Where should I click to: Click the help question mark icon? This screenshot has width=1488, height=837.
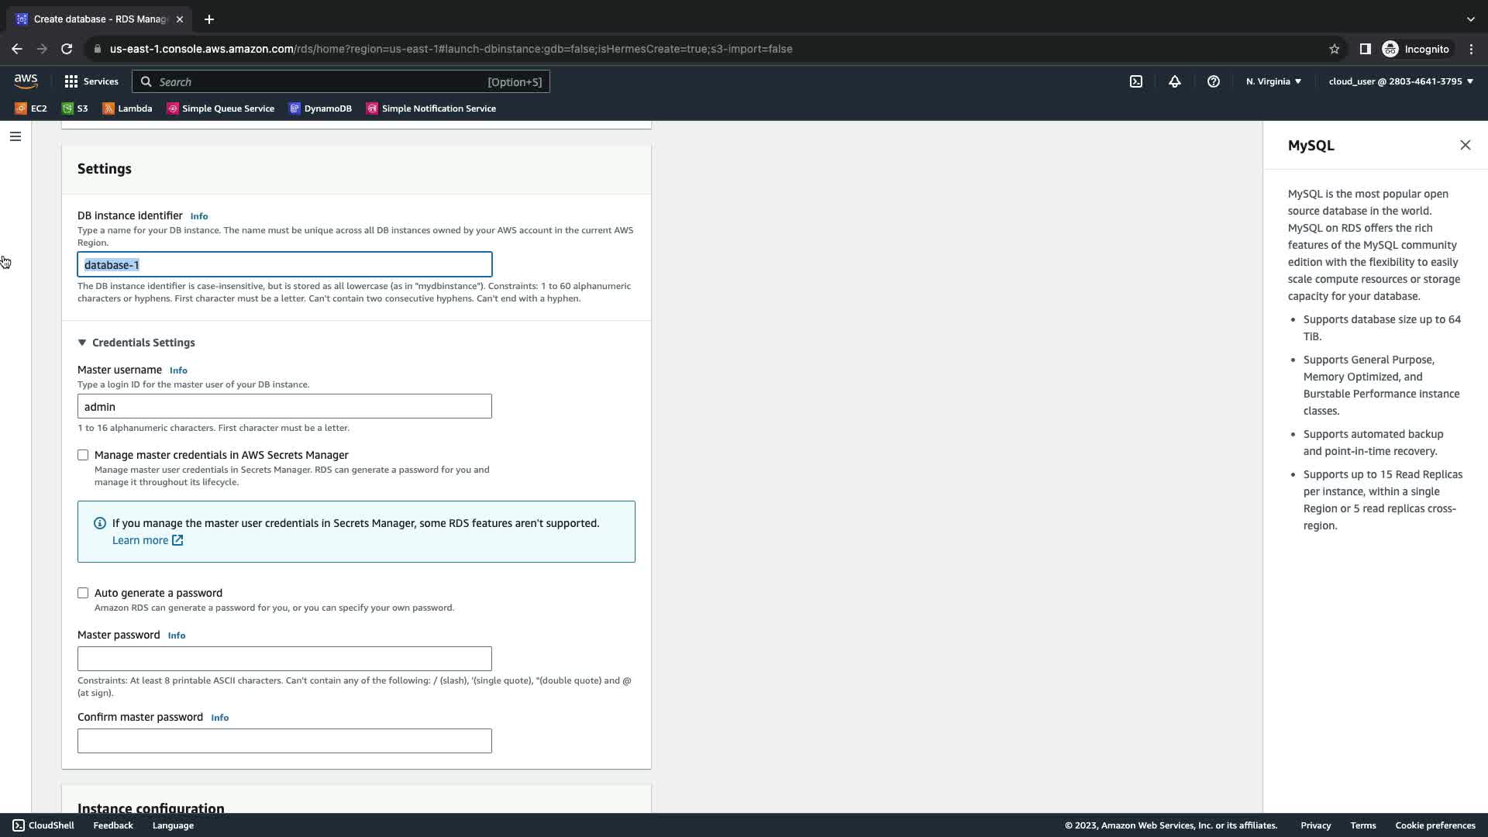coord(1214,81)
